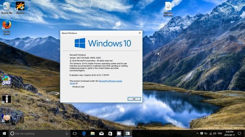This screenshot has height=137, width=245.
Task: Click the Windows 10 logo in the dialog
Action: 103,43
